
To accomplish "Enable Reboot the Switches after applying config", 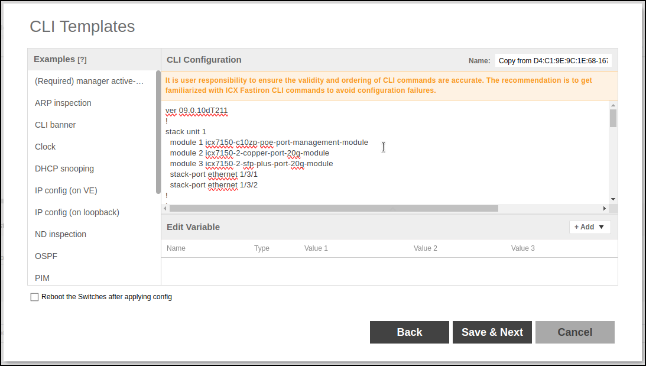I will (x=35, y=297).
